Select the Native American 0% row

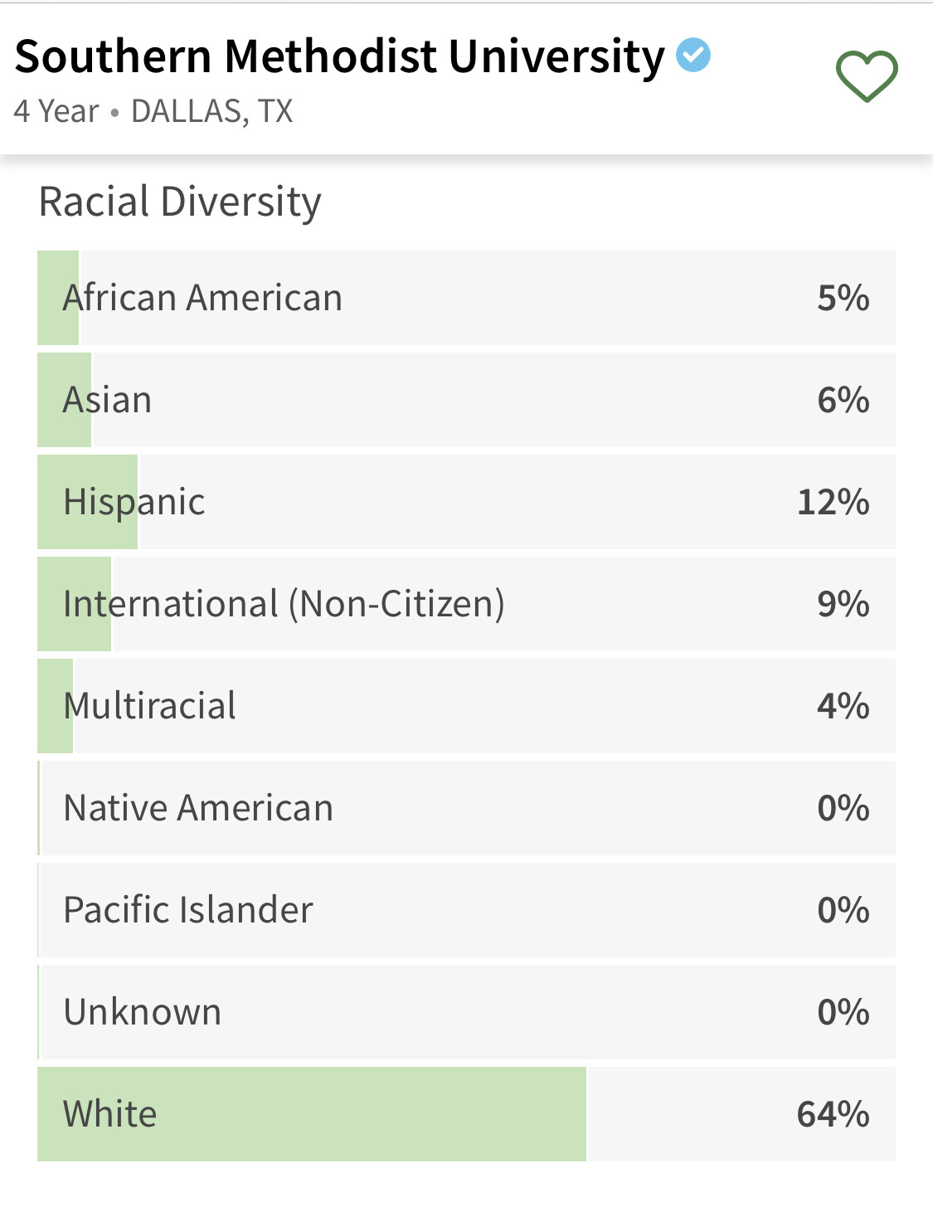(x=466, y=808)
